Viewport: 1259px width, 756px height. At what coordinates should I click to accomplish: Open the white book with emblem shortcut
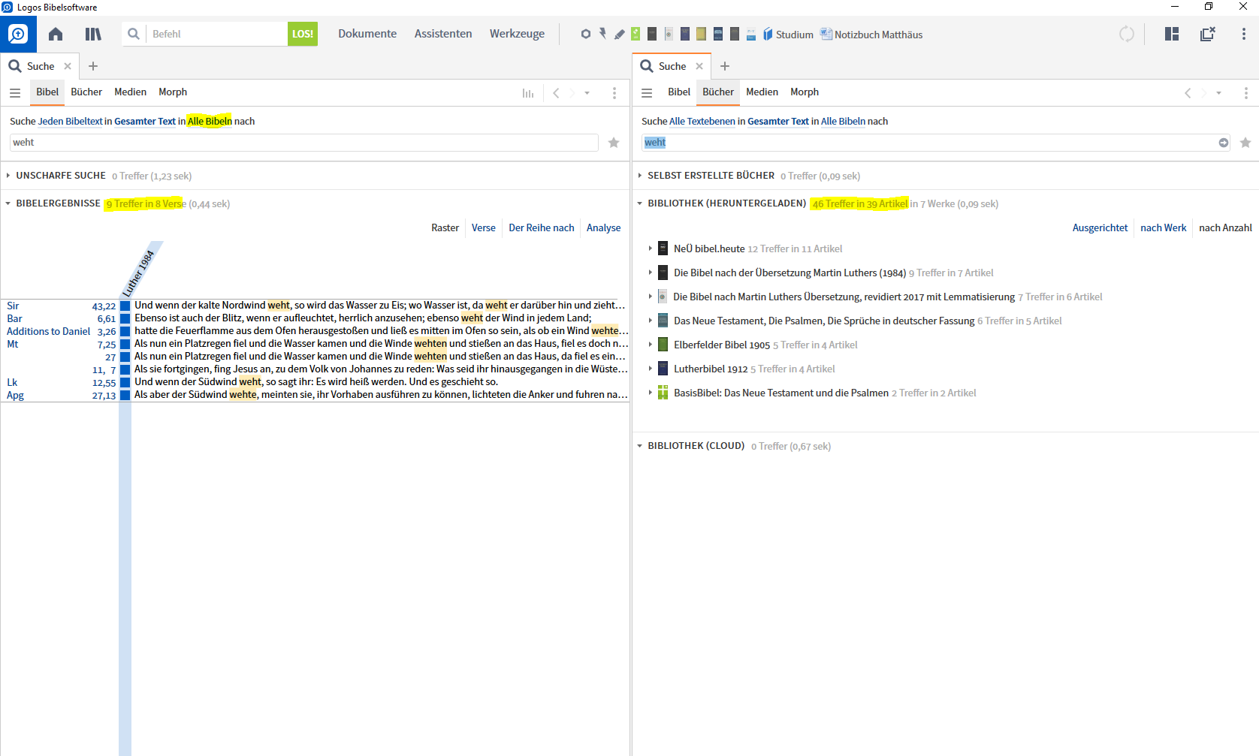[669, 34]
